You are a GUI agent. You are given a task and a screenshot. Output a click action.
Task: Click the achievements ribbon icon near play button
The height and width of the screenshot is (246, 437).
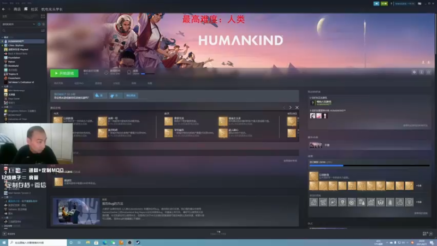coord(129,73)
